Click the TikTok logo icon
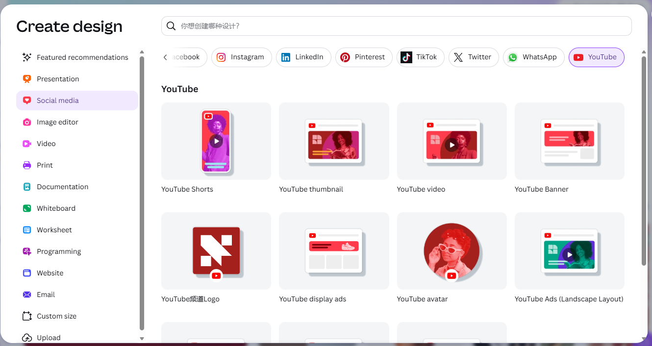The height and width of the screenshot is (346, 652). pos(406,57)
